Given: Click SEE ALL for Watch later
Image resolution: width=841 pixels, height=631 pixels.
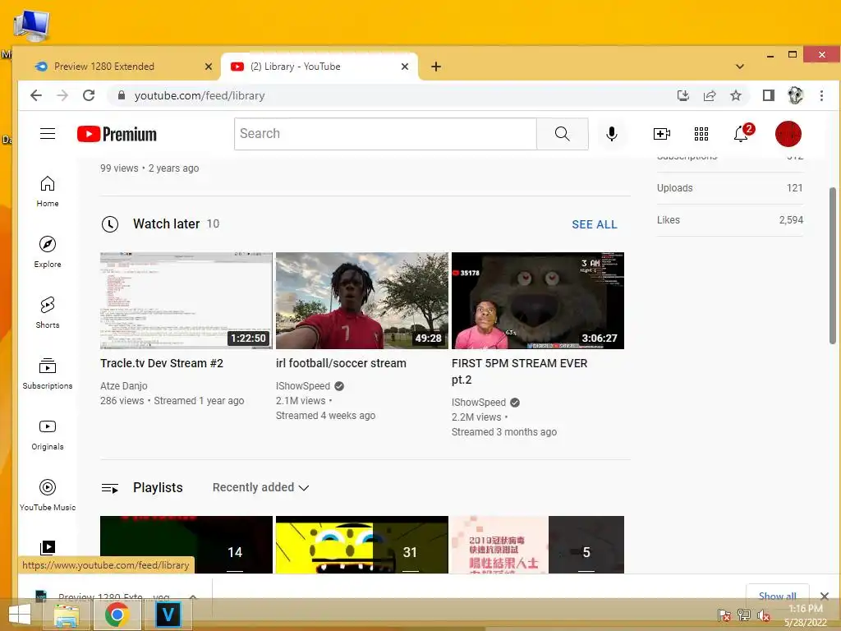Looking at the screenshot, I should click(595, 224).
